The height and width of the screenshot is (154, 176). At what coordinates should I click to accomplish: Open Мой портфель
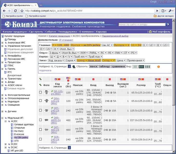160,32
